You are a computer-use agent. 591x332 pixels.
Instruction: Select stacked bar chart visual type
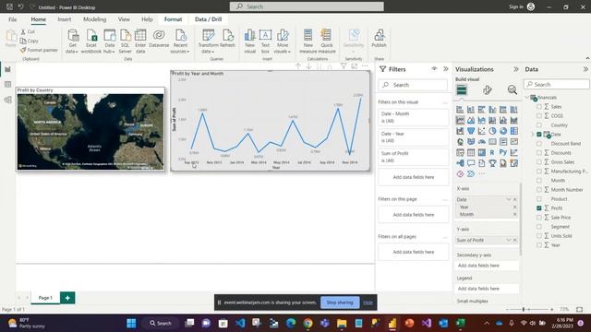460,110
